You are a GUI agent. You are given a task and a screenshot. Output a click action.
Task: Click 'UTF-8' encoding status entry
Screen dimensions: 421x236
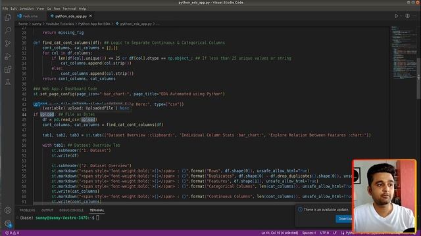[324, 233]
